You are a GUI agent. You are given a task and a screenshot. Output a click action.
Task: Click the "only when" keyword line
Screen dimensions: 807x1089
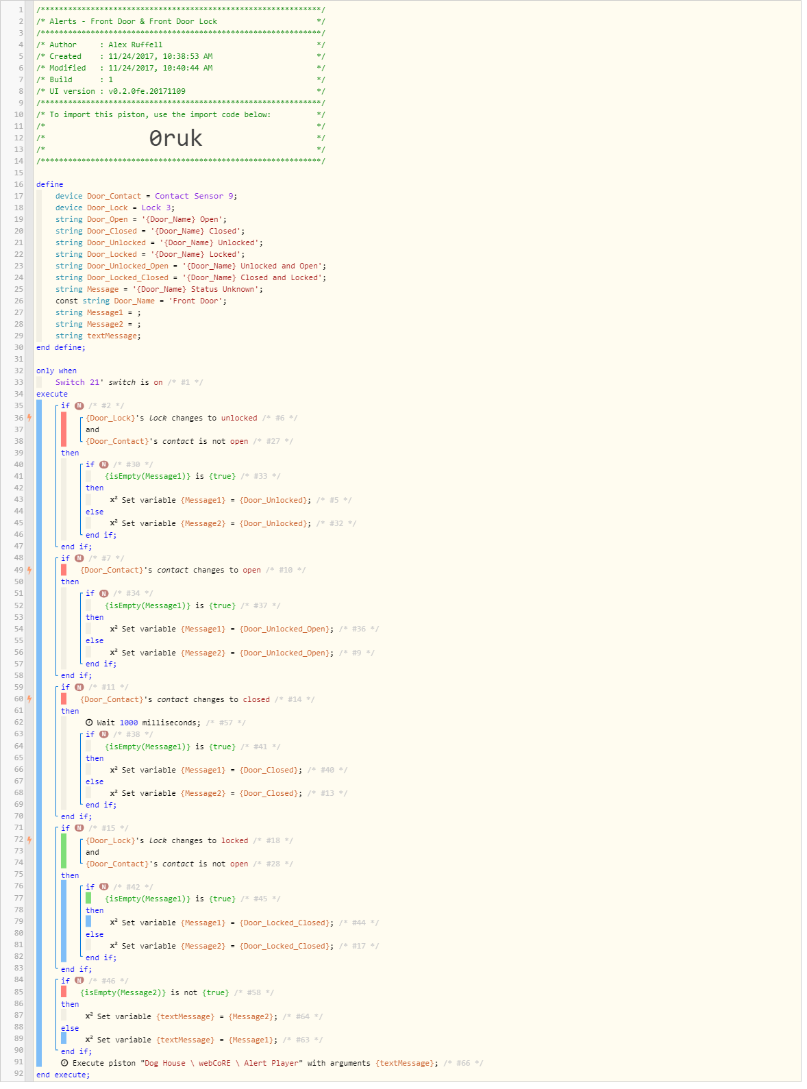pos(56,371)
